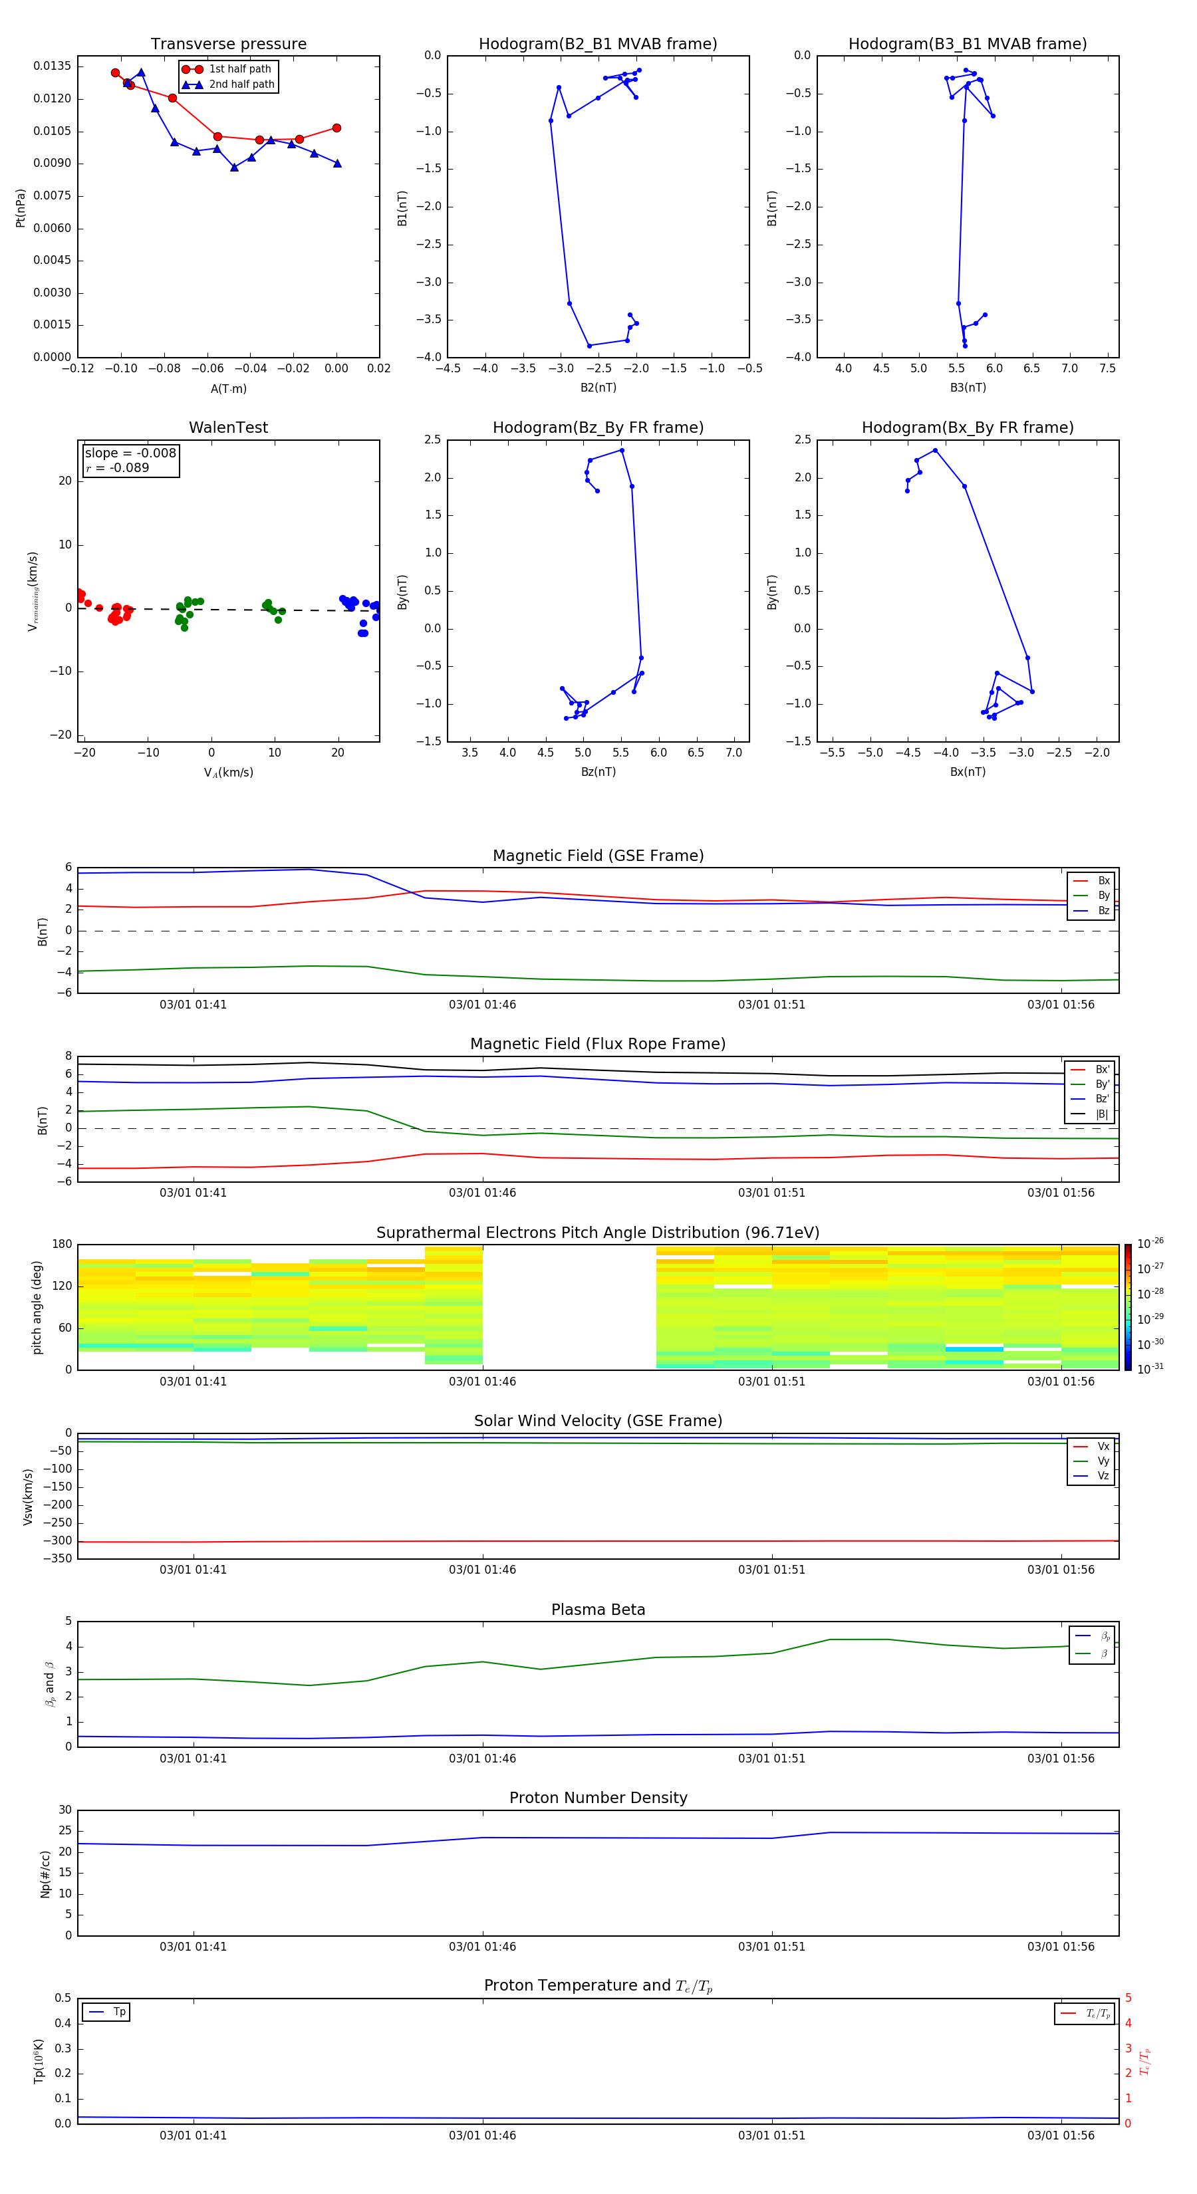Click the 'B2(nT)' x-axis label
Image resolution: width=1197 pixels, height=2194 pixels.
pos(598,388)
